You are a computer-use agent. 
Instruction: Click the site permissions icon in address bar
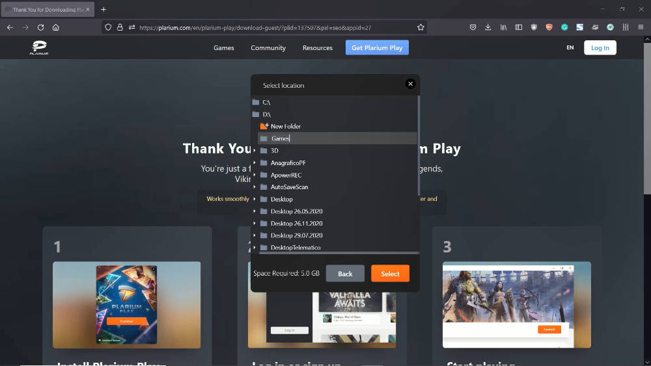tap(132, 27)
